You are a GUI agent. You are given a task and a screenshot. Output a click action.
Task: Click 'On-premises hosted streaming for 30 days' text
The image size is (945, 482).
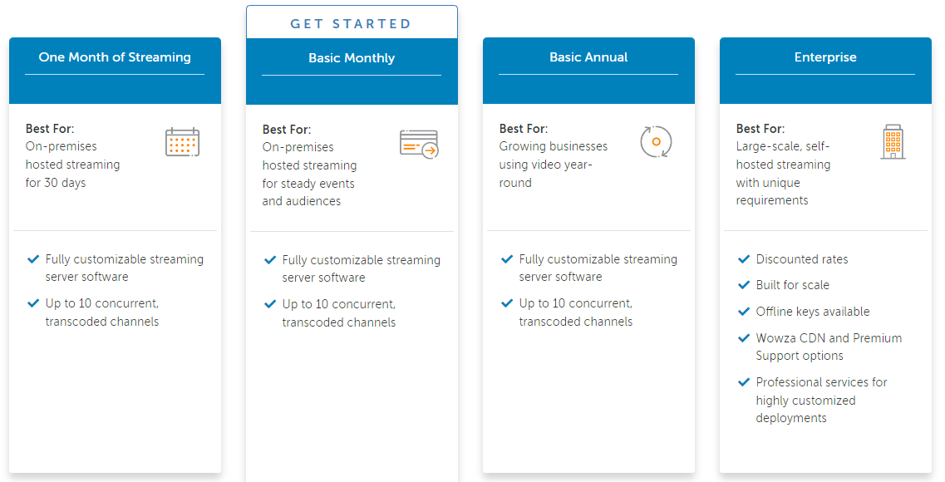[x=73, y=165]
